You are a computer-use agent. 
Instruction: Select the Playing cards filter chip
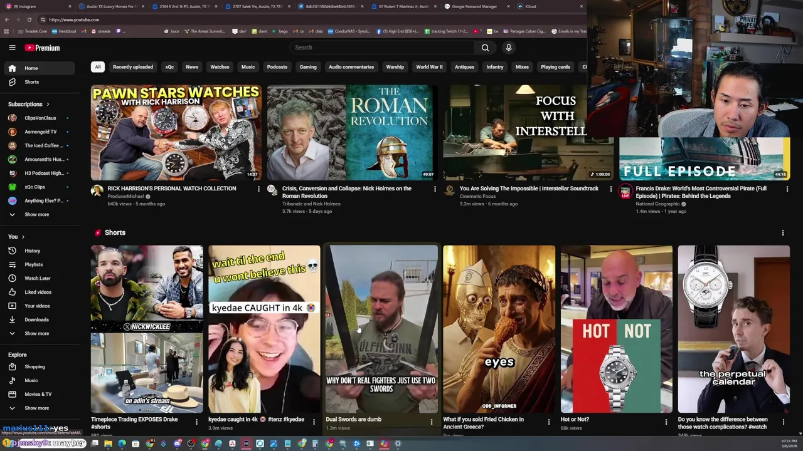point(555,67)
